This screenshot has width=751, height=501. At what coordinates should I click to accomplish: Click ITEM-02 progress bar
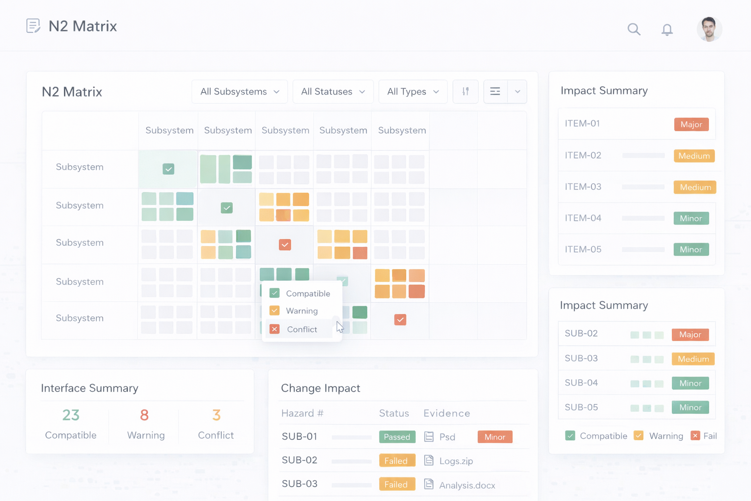643,156
